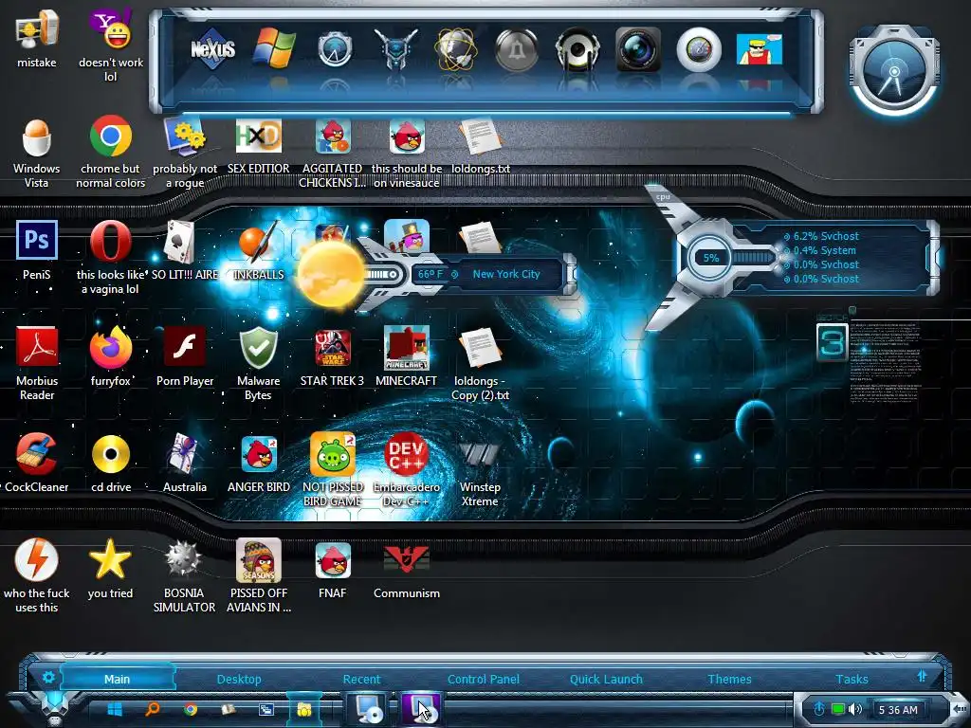Click the up arrows at shelf right end
This screenshot has height=728, width=971.
pos(922,675)
